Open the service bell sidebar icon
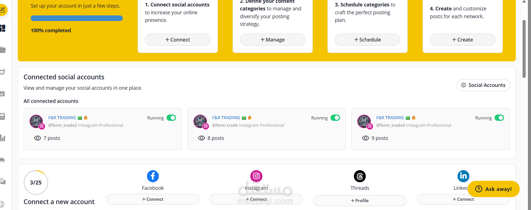 pos(3,160)
